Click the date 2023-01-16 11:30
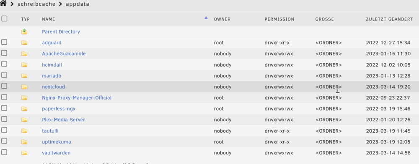 [388, 54]
